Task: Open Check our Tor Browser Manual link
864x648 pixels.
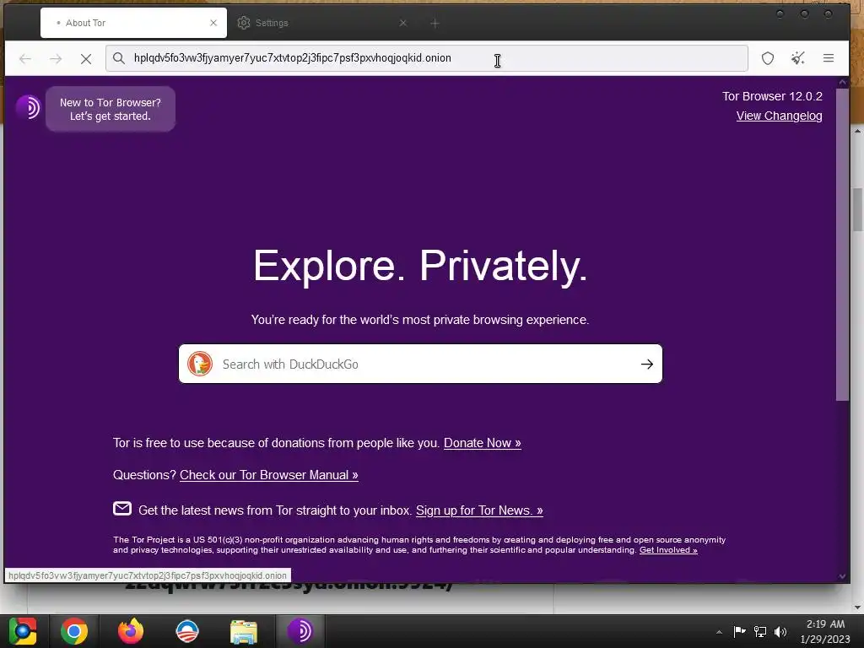Action: [x=269, y=475]
